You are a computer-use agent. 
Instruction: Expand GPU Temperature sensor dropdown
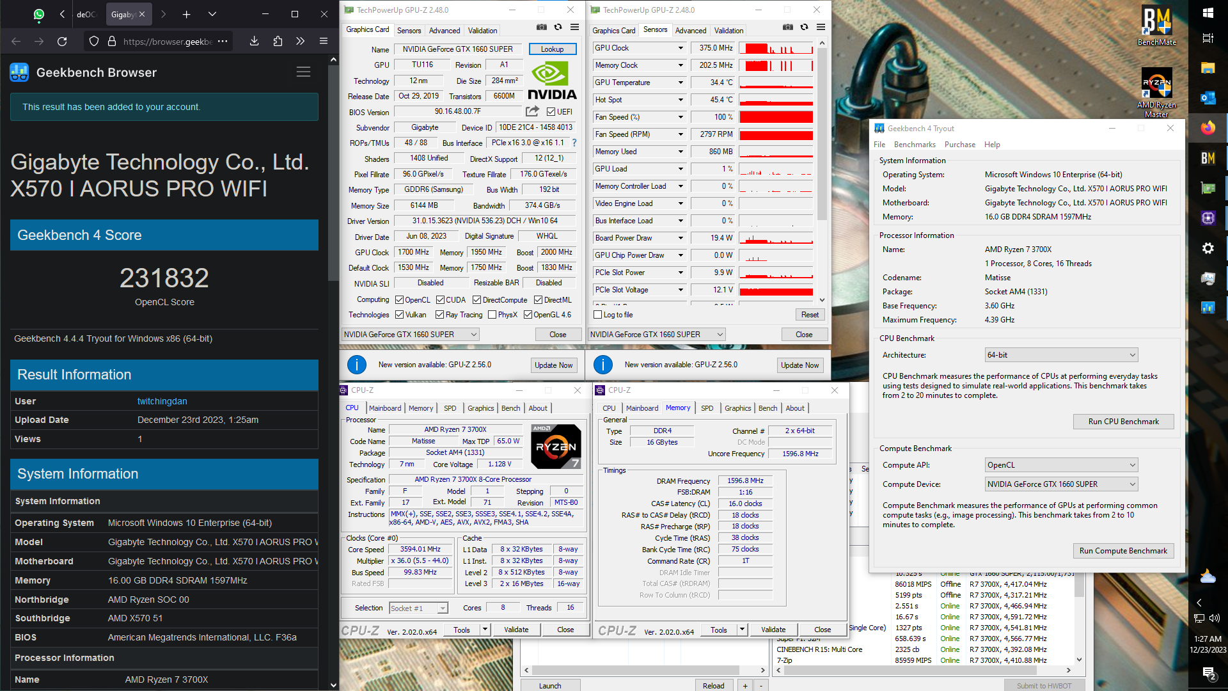pyautogui.click(x=681, y=83)
